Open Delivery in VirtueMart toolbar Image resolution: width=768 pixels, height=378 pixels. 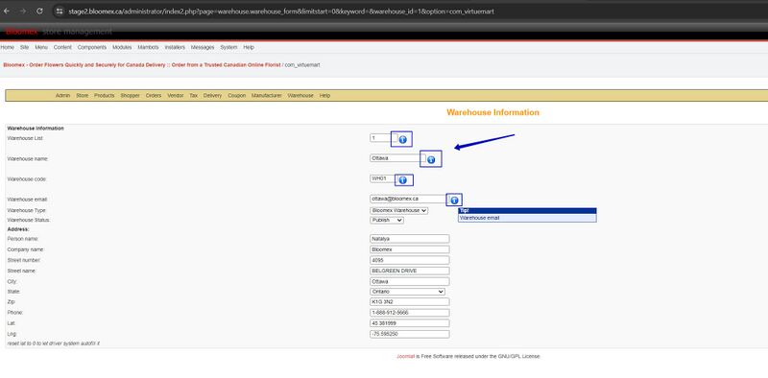coord(212,96)
